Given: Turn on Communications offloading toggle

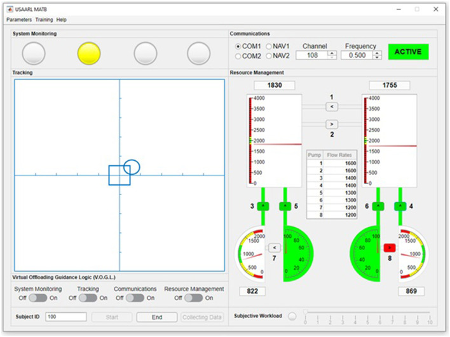Looking at the screenshot, I should tap(135, 298).
